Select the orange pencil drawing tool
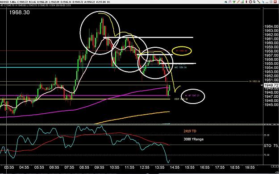This screenshot has width=279, height=174. pyautogui.click(x=238, y=2)
